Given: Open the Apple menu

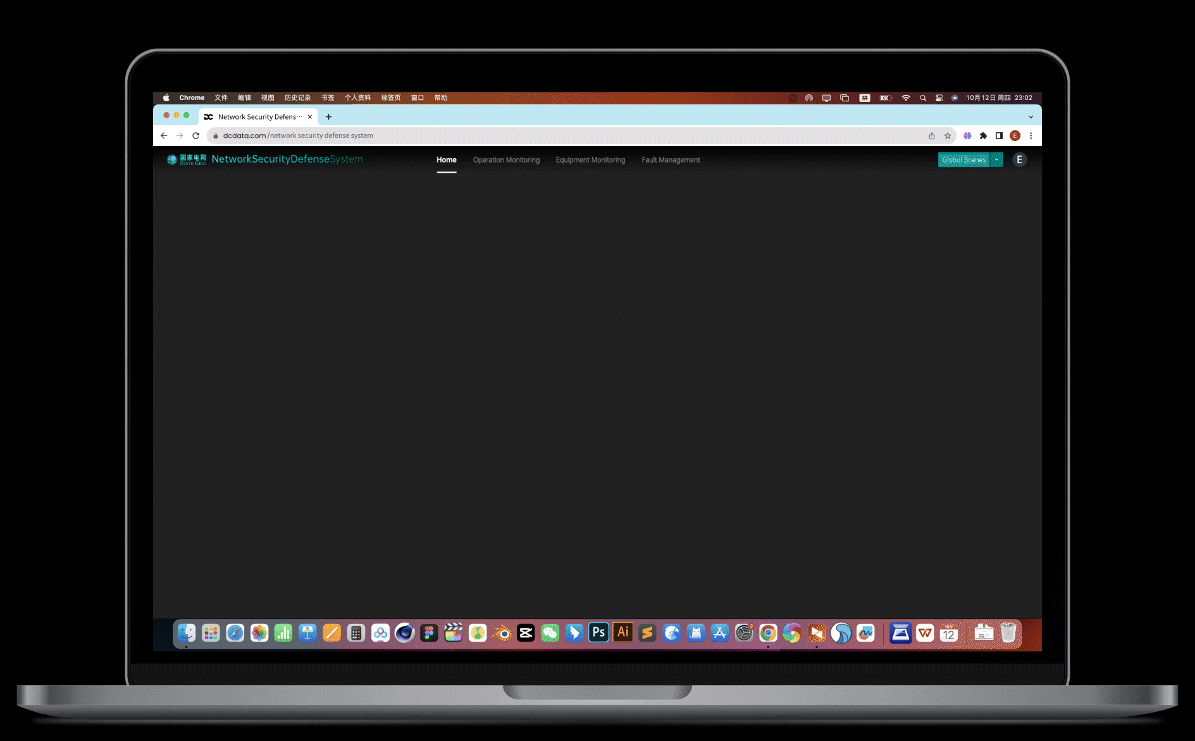Looking at the screenshot, I should [x=166, y=97].
